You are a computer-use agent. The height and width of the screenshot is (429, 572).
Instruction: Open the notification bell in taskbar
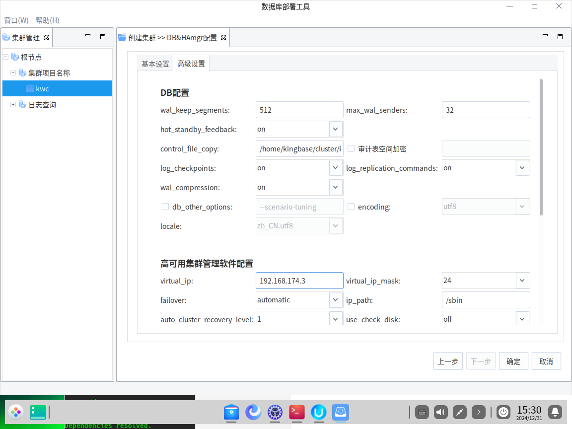click(555, 412)
